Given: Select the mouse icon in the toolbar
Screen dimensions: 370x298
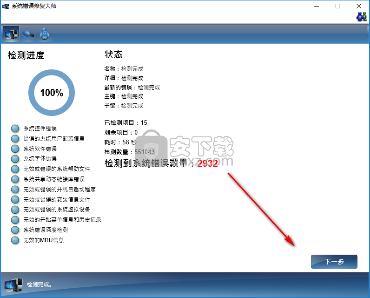Looking at the screenshot, I should coord(28,34).
